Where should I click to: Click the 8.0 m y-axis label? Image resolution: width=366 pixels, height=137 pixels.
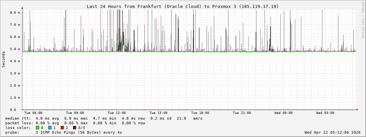point(15,12)
